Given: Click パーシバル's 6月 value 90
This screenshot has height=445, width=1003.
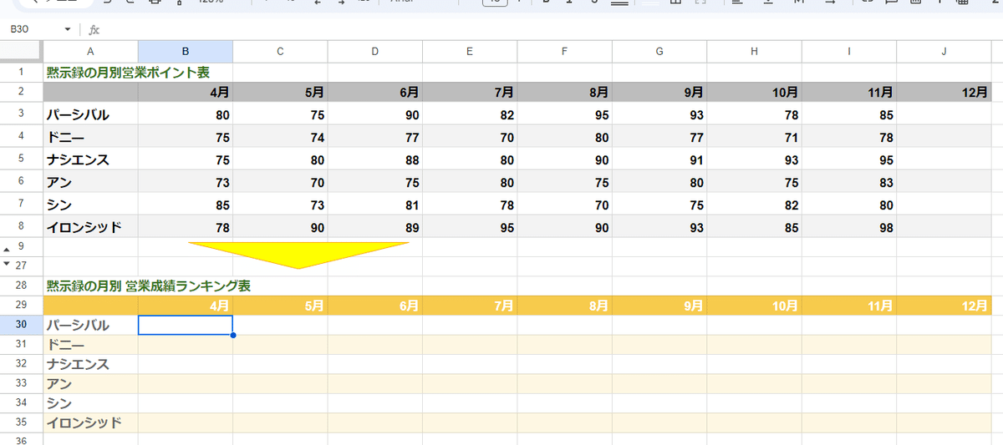Looking at the screenshot, I should click(x=374, y=114).
